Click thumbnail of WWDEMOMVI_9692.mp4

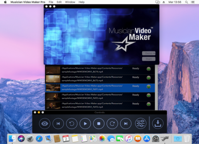pos(53,96)
